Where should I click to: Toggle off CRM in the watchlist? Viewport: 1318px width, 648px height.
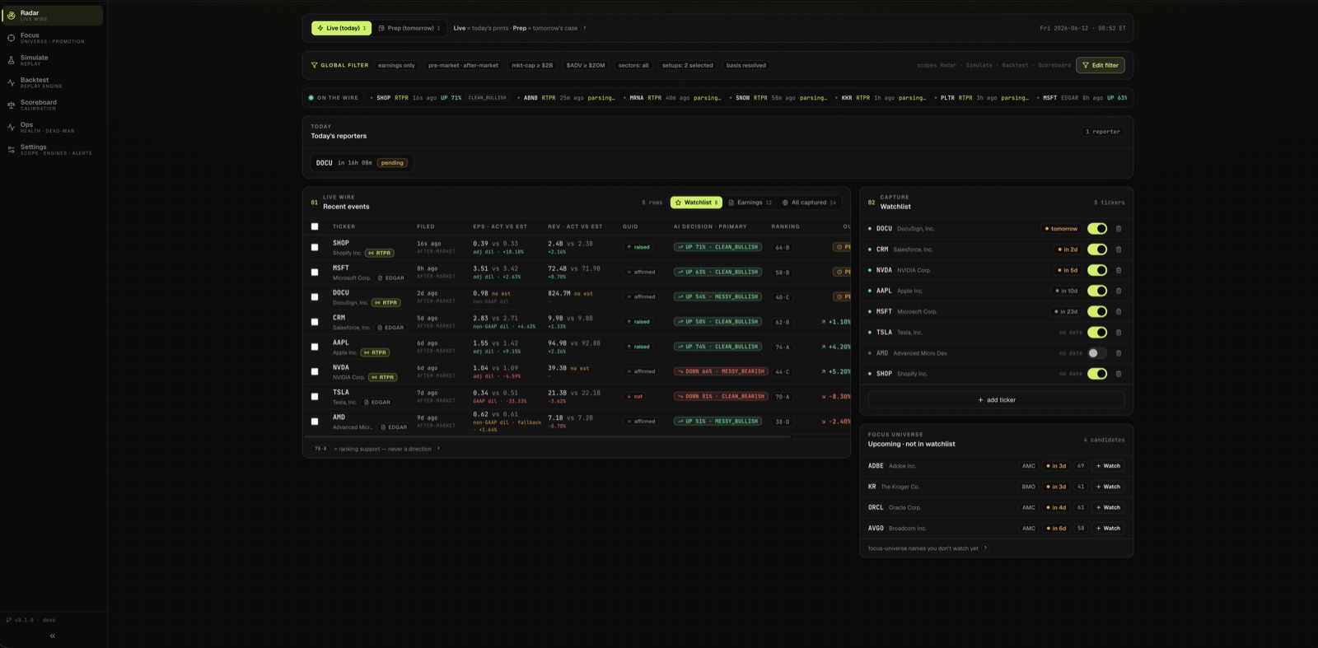pos(1097,249)
